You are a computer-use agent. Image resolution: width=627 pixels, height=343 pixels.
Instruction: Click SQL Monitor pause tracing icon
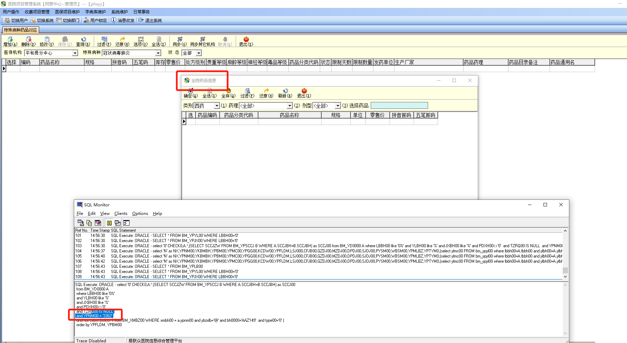click(109, 223)
